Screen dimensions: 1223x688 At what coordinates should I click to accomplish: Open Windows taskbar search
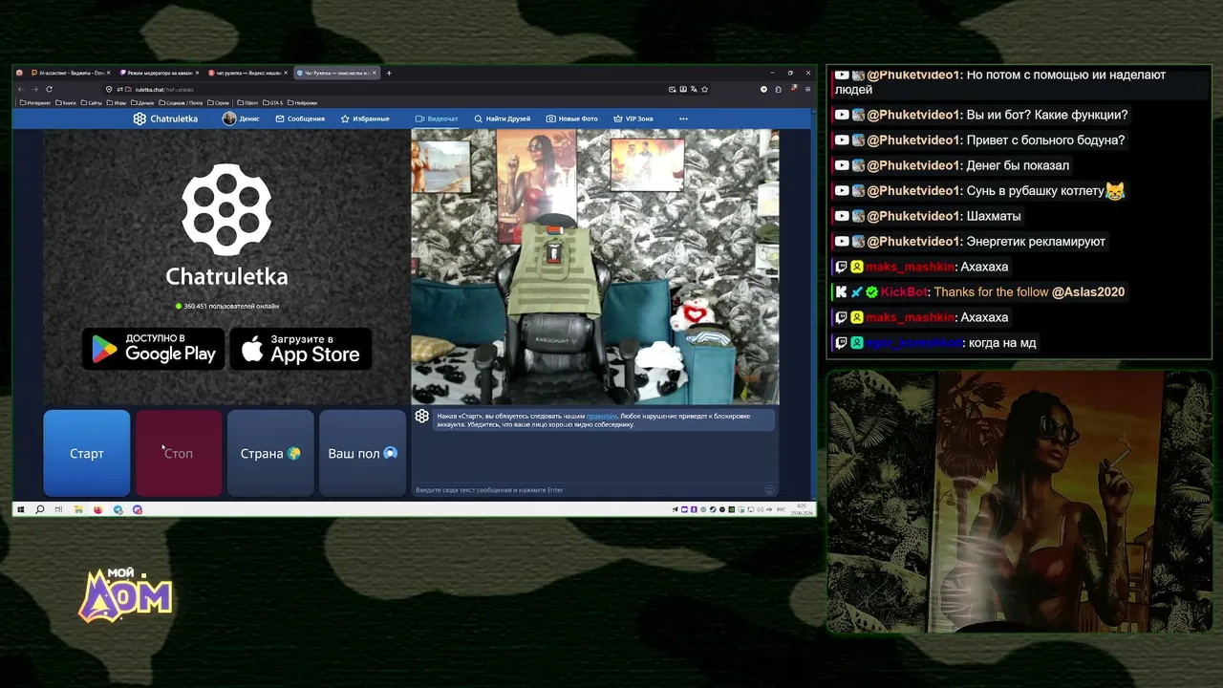tap(39, 509)
